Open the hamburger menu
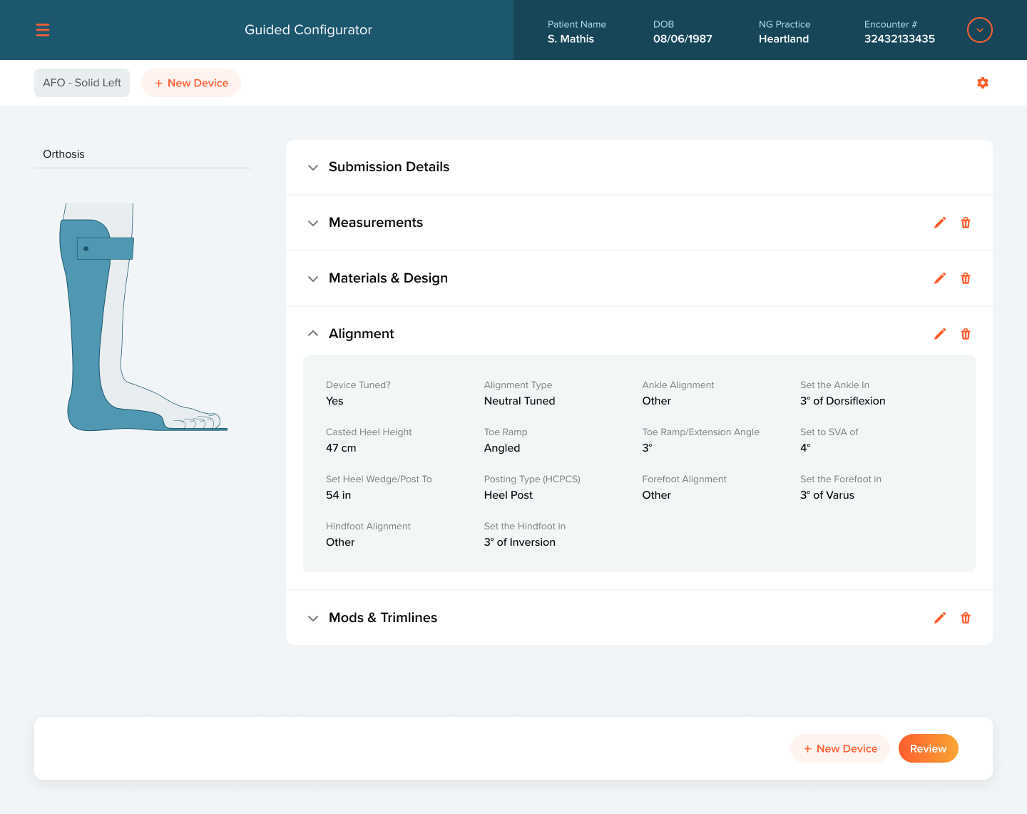Viewport: 1027px width, 814px height. pyautogui.click(x=43, y=30)
